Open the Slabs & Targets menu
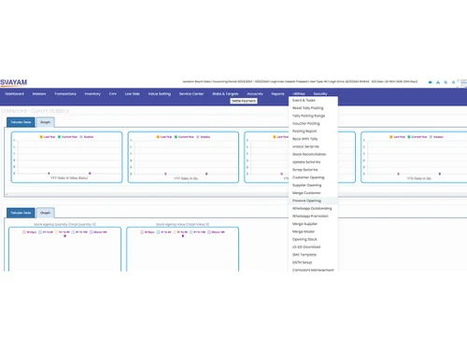Viewport: 467px width, 350px height. pyautogui.click(x=225, y=93)
